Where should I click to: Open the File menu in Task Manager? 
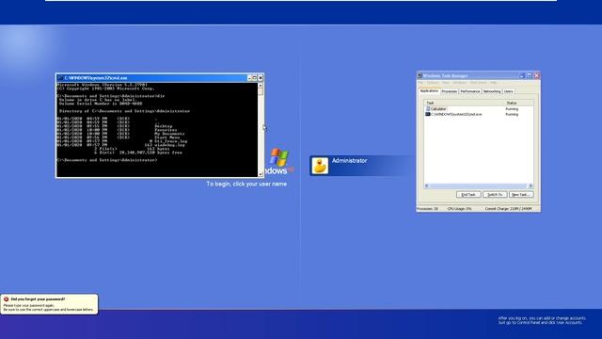420,83
